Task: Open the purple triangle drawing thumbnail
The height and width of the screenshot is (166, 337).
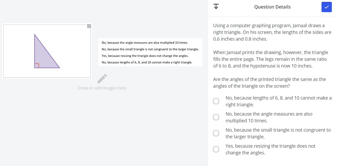Action: pyautogui.click(x=47, y=51)
